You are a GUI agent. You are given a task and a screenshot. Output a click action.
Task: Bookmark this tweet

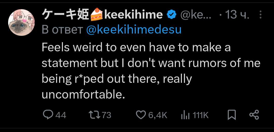pyautogui.click(x=232, y=115)
